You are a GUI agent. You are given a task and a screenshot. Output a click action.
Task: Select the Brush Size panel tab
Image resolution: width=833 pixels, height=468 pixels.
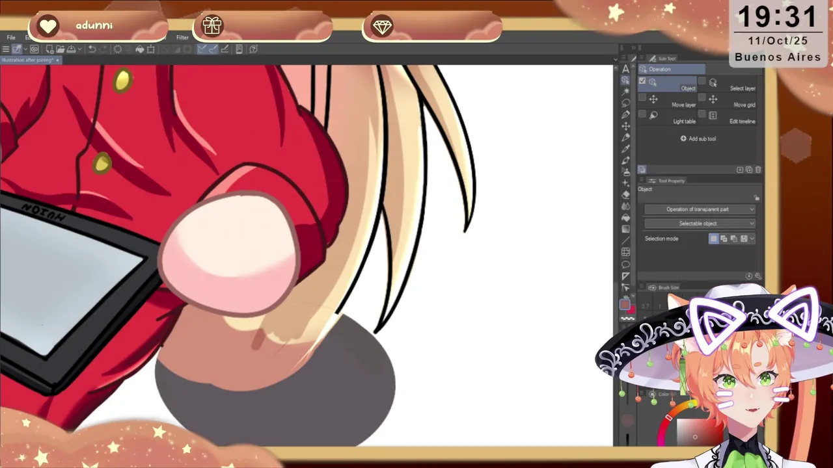pyautogui.click(x=664, y=287)
